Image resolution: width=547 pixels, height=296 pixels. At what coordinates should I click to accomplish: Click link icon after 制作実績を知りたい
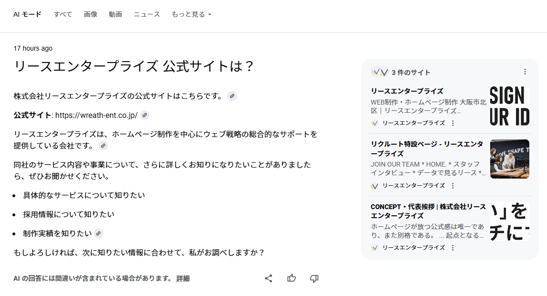click(x=98, y=233)
